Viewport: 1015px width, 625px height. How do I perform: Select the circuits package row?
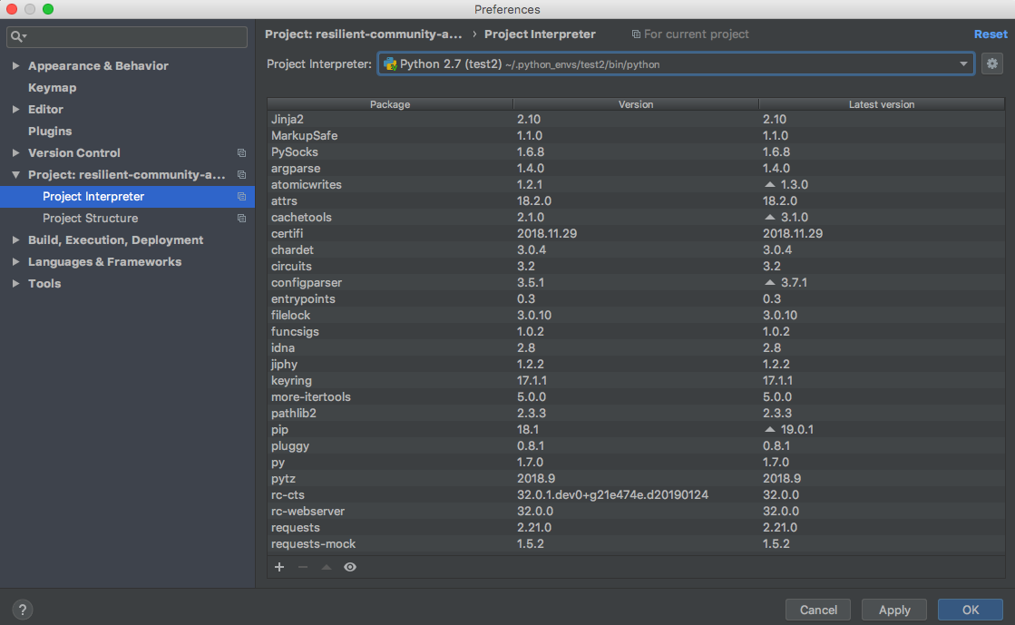coord(636,266)
